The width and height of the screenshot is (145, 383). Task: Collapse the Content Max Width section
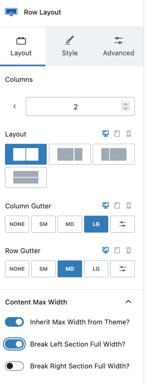tap(129, 302)
